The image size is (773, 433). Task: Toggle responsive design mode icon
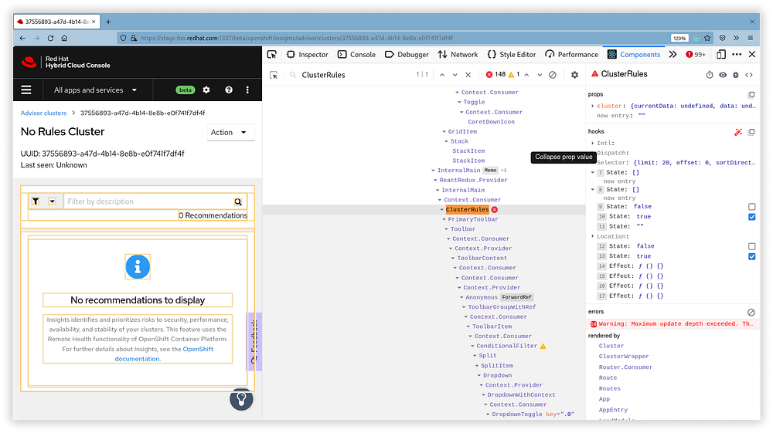[720, 54]
